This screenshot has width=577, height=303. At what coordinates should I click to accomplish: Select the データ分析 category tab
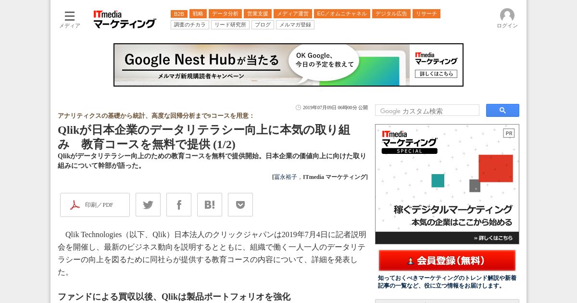tap(225, 14)
